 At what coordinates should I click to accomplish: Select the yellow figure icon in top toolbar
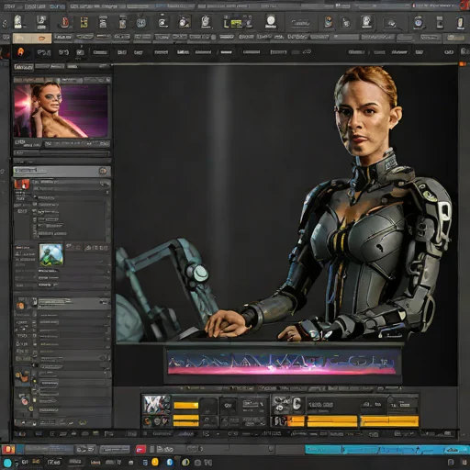[x=84, y=22]
